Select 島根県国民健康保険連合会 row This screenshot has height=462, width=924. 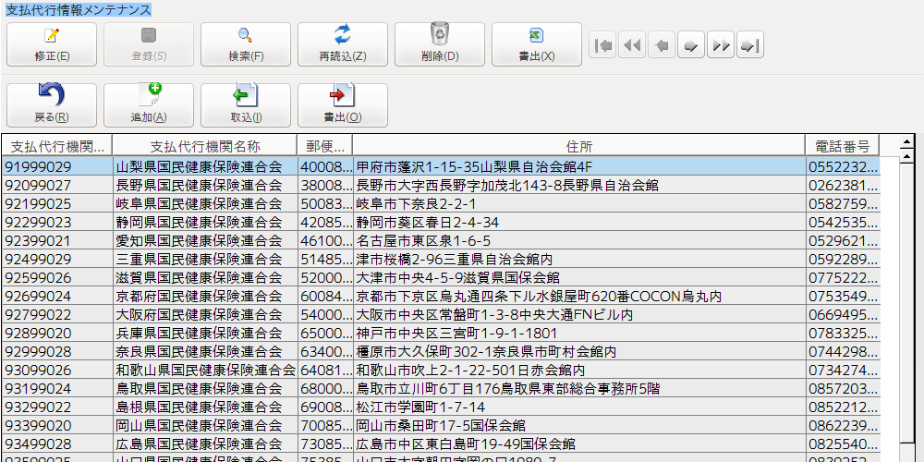(x=441, y=407)
